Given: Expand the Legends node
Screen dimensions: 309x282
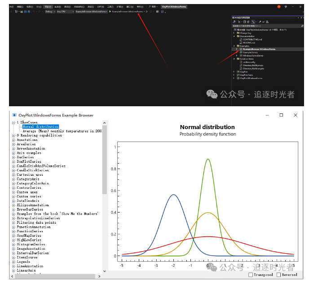Looking at the screenshot, I should pos(13,262).
